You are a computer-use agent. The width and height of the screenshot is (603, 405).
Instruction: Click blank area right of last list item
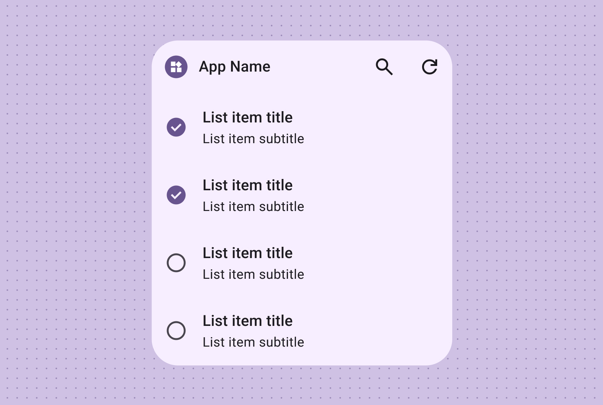coord(377,331)
